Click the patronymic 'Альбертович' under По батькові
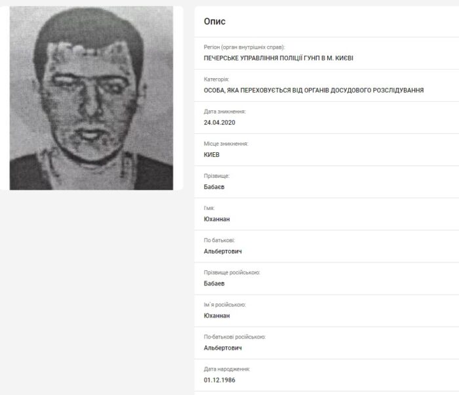This screenshot has height=395, width=459. click(223, 251)
